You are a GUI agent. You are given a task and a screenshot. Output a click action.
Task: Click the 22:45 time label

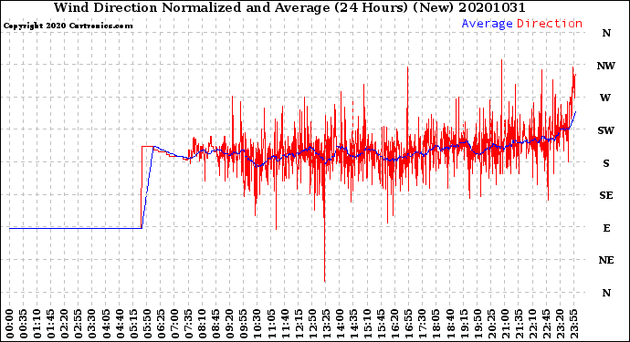546,324
